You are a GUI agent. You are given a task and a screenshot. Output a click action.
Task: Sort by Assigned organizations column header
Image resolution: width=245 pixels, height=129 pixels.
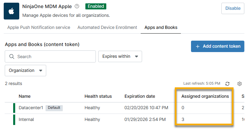point(205,96)
